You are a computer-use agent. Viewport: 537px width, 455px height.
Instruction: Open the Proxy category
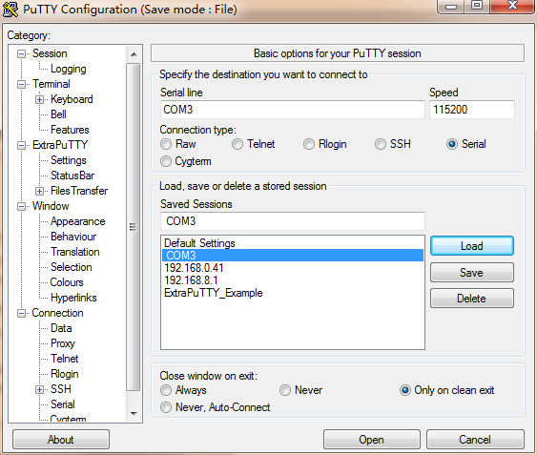tap(63, 343)
